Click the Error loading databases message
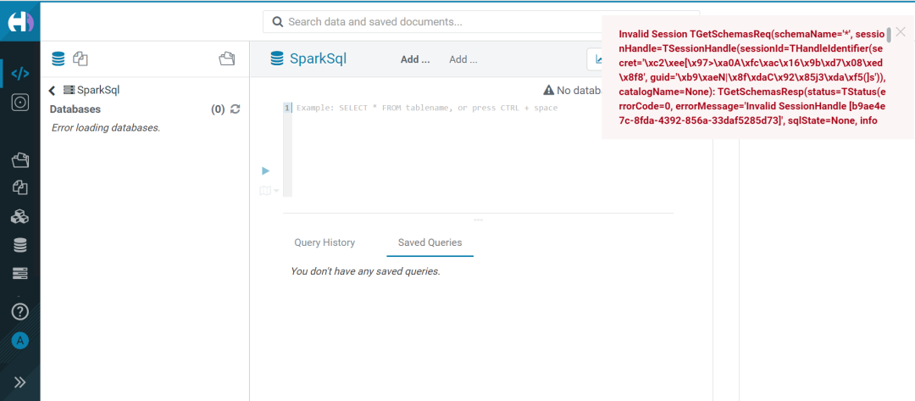 point(106,127)
